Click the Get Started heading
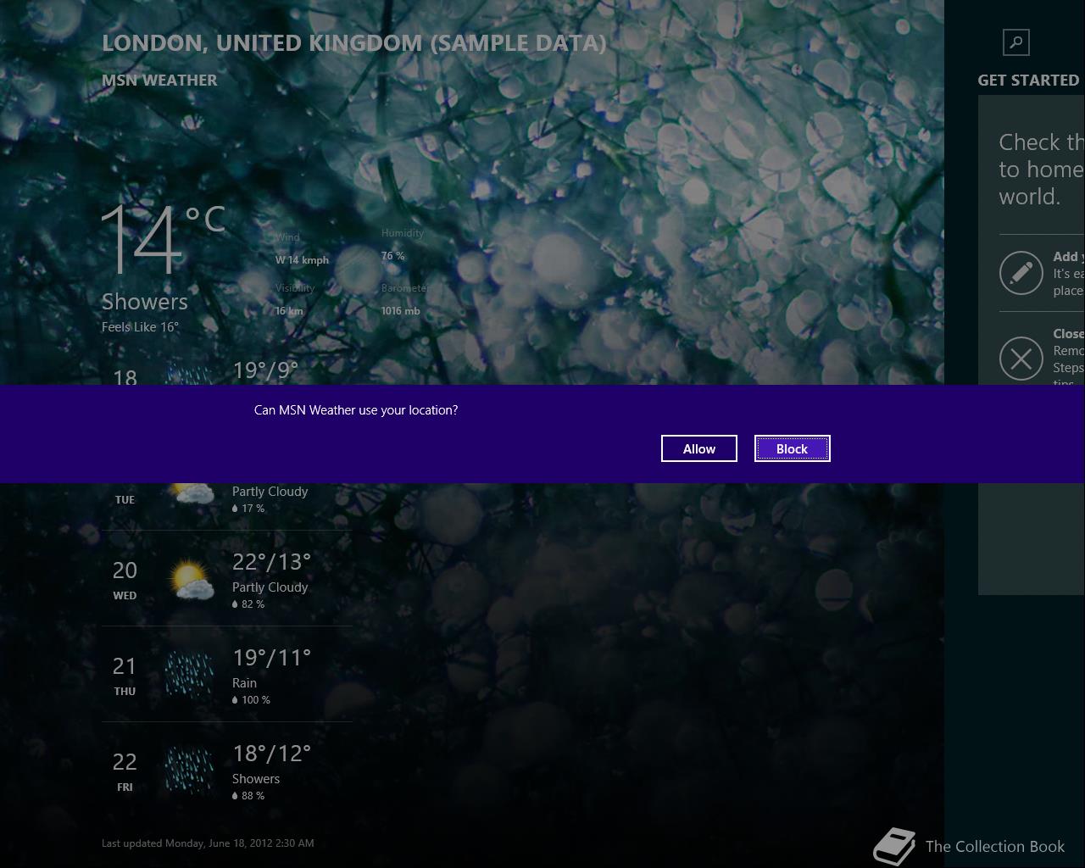Screen dimensions: 1085x868 click(1028, 81)
